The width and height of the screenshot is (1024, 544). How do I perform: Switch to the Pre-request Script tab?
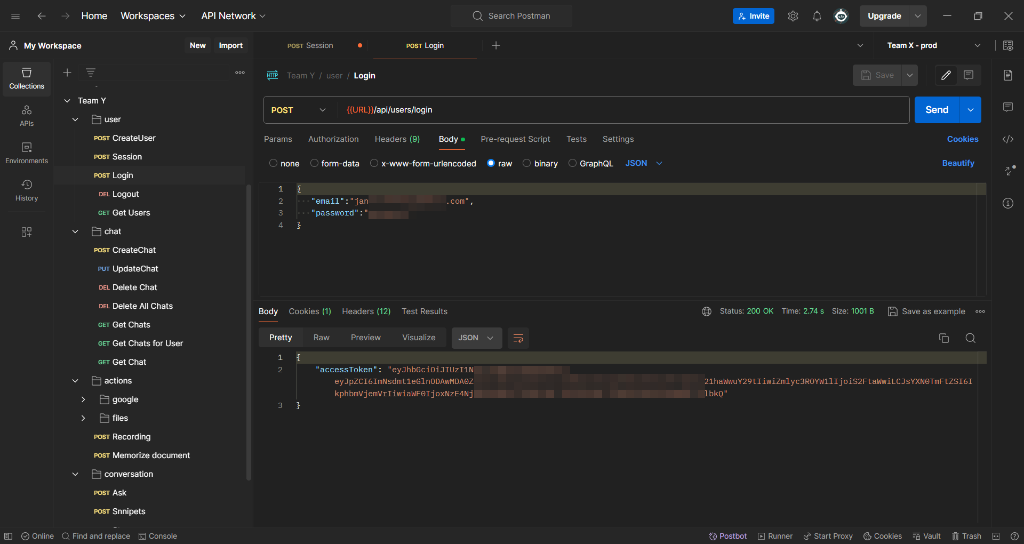515,139
